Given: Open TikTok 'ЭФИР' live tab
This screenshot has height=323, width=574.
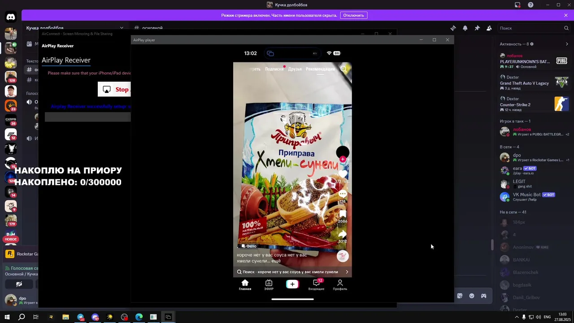Looking at the screenshot, I should pos(269,285).
